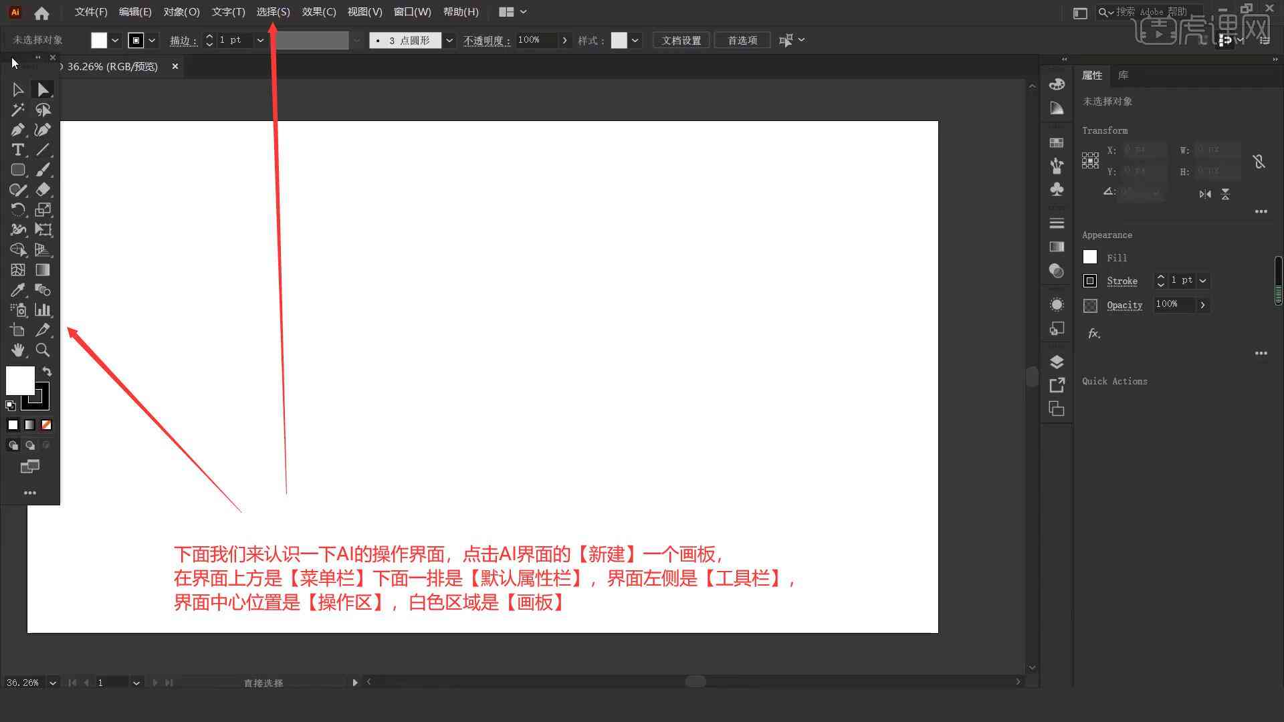The height and width of the screenshot is (722, 1284).
Task: Select the Direct Selection tool
Action: coord(42,89)
